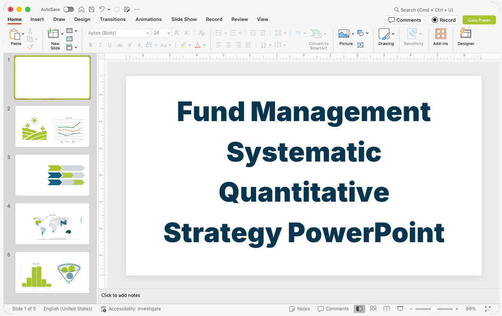This screenshot has height=316, width=502.
Task: Insert a Picture using the Picture icon
Action: tap(344, 34)
